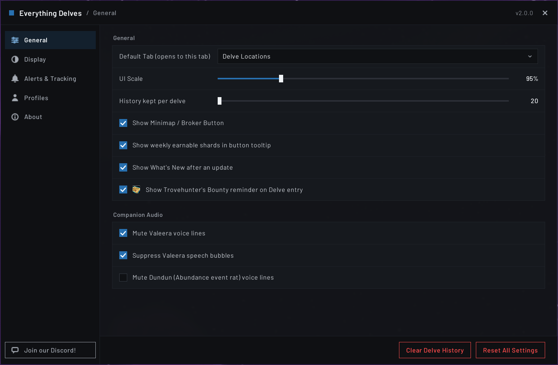Select the About tab
Image resolution: width=558 pixels, height=365 pixels.
coord(50,117)
